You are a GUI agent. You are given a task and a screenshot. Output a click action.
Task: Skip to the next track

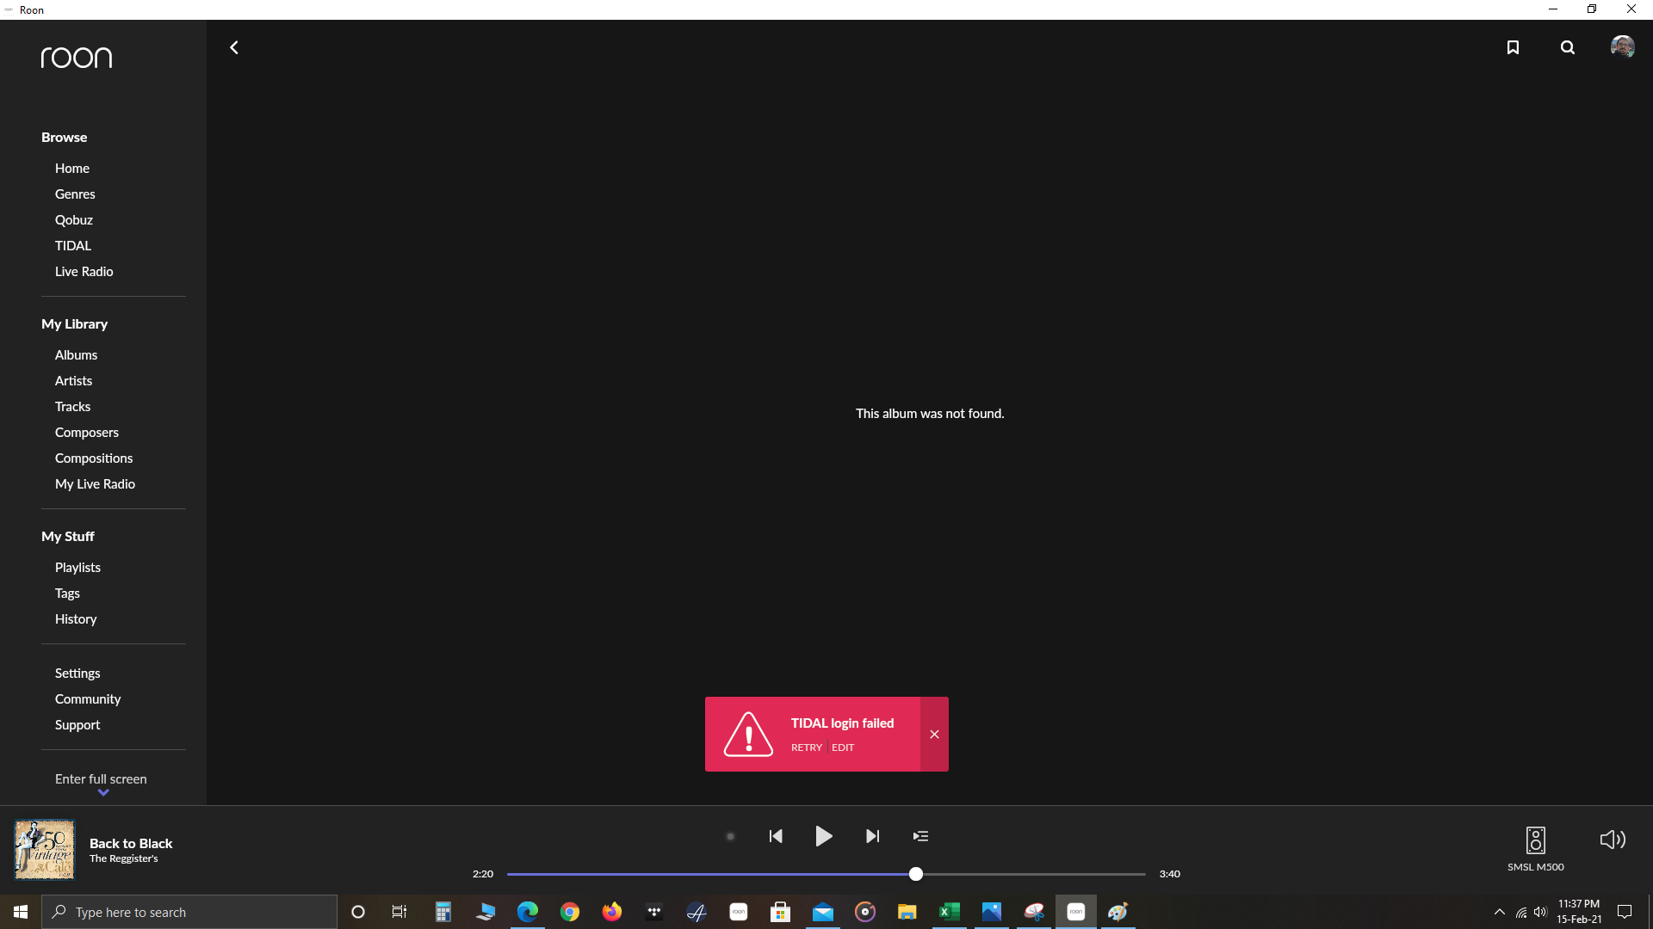click(872, 836)
